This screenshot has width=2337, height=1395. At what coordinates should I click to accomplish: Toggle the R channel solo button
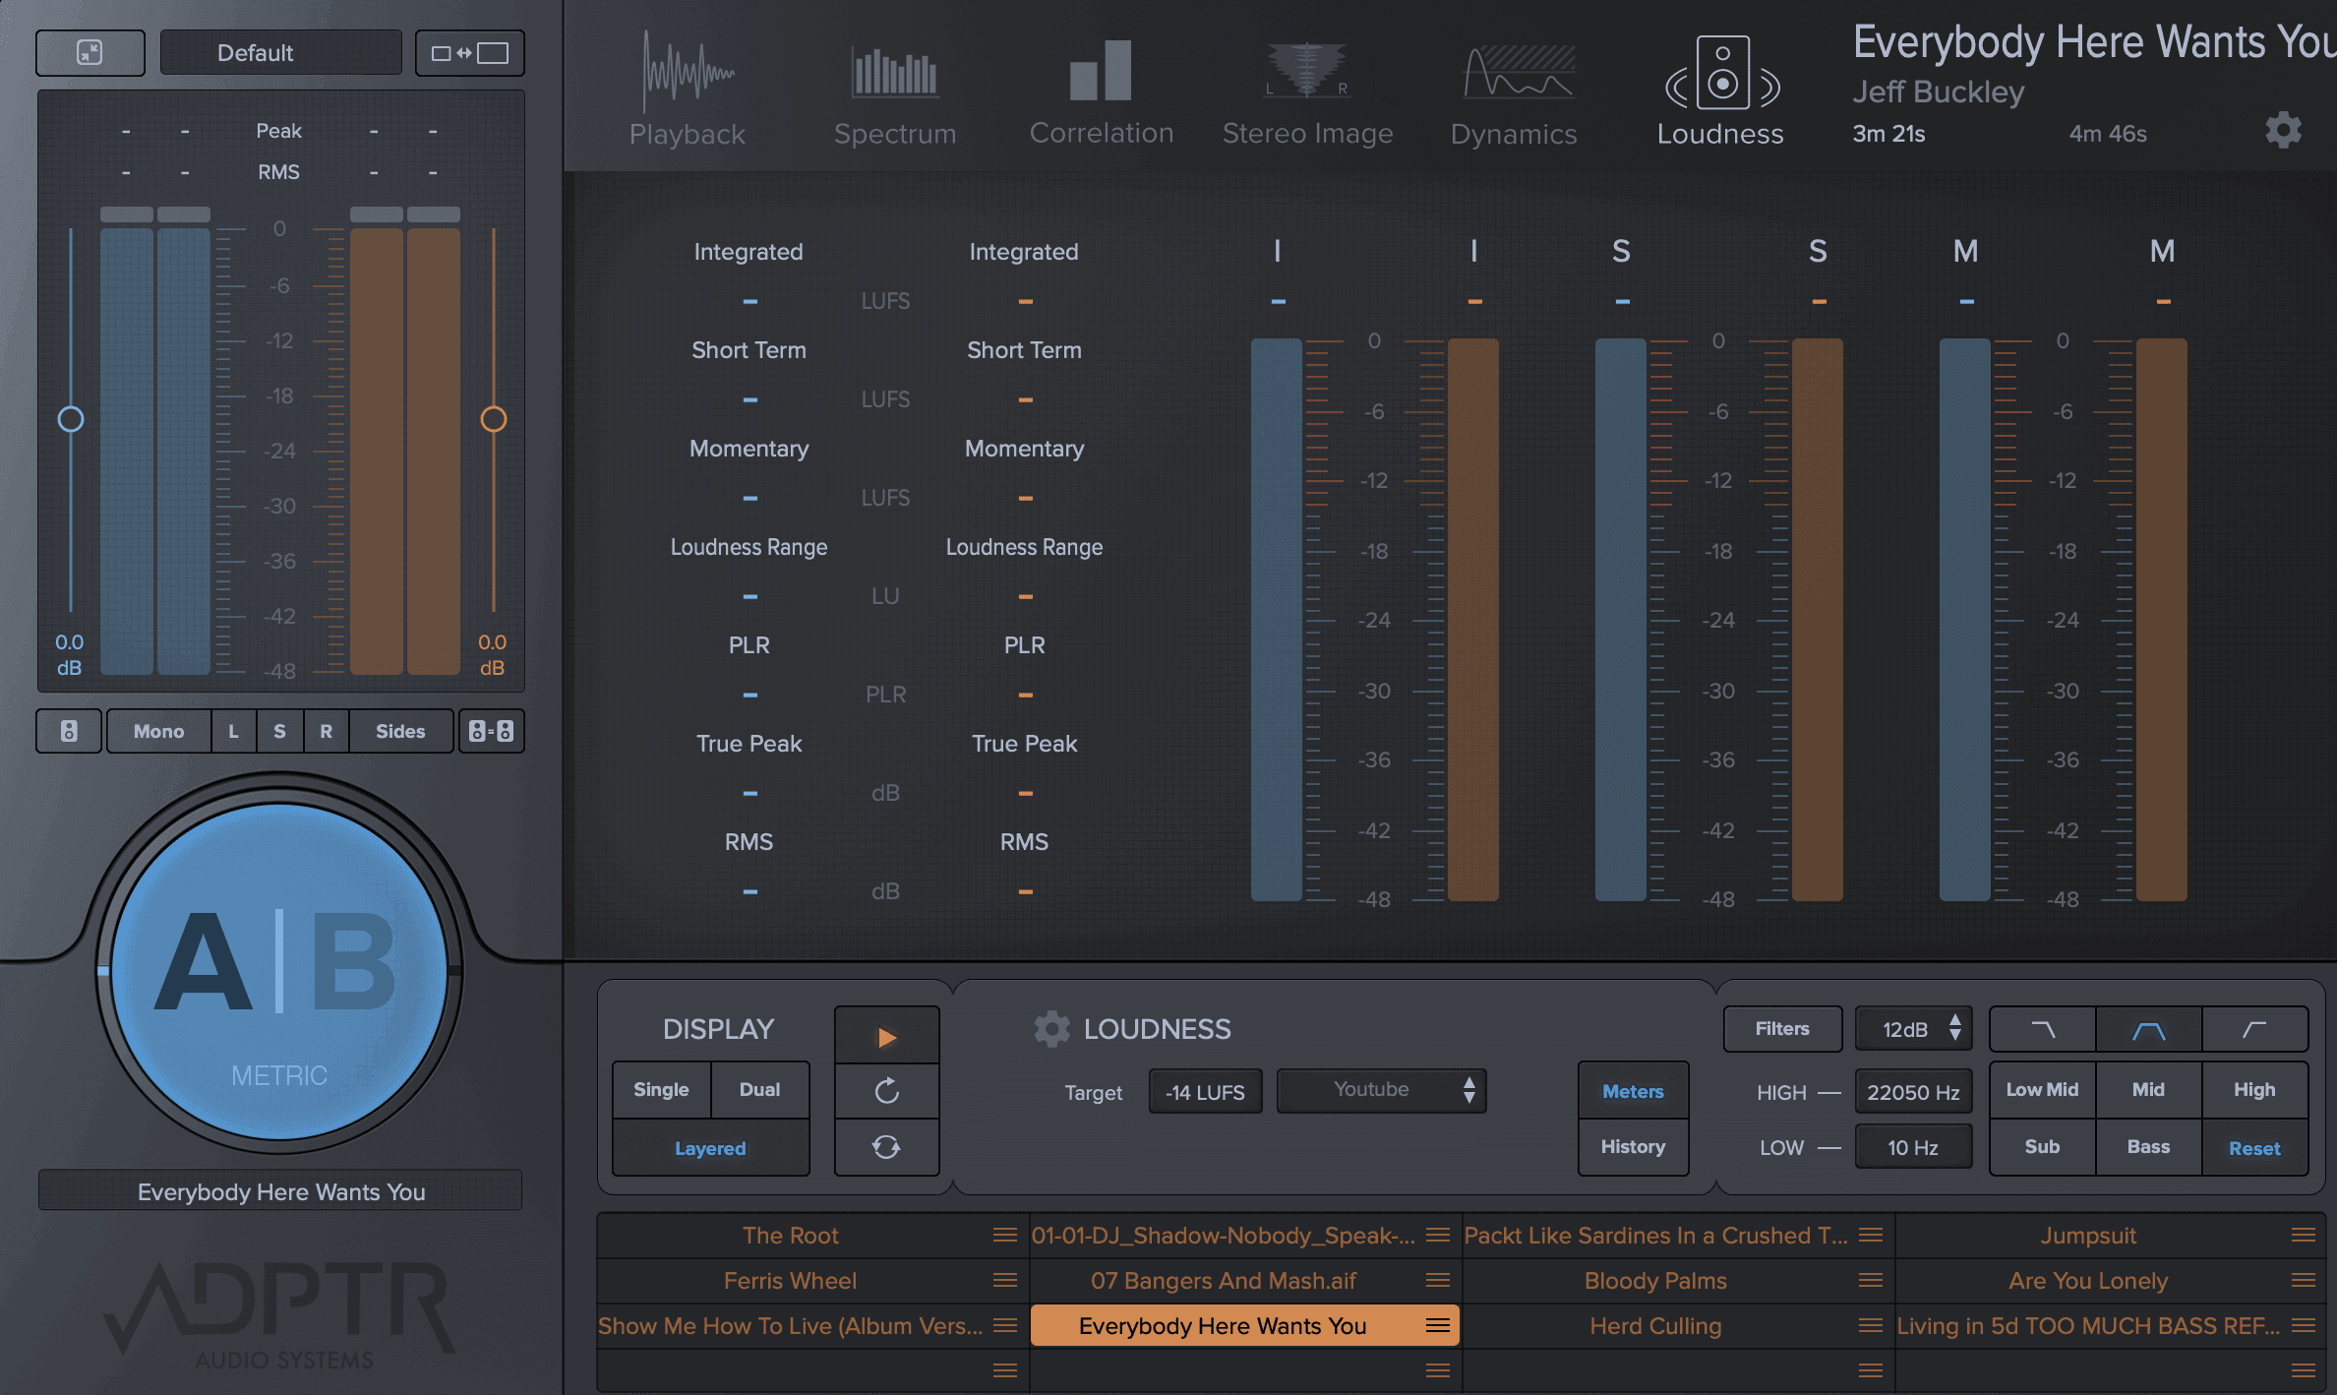click(x=326, y=731)
